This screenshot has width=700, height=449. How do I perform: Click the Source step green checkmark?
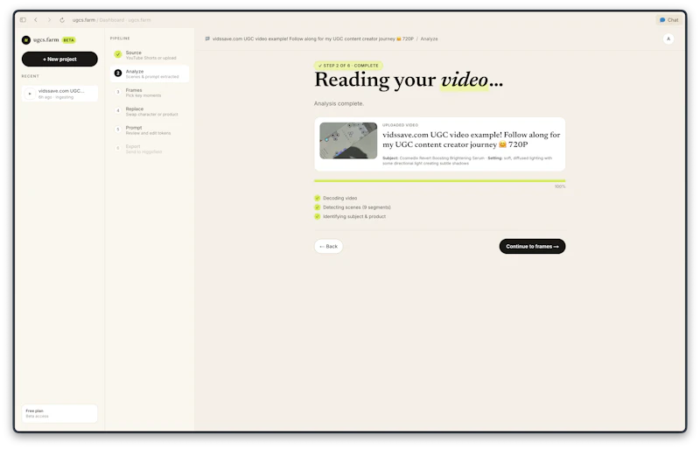point(118,54)
